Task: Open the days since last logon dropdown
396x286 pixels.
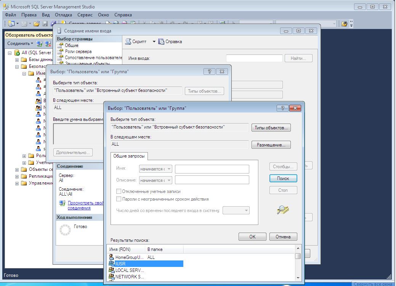Action: tap(236, 210)
